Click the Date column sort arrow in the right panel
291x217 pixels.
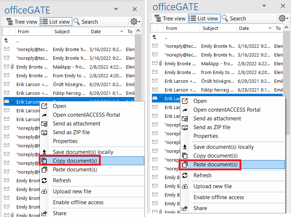(x=270, y=28)
